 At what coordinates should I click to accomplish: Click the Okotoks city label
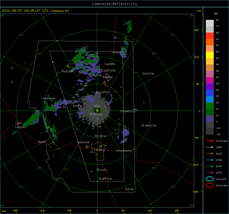tap(102, 170)
